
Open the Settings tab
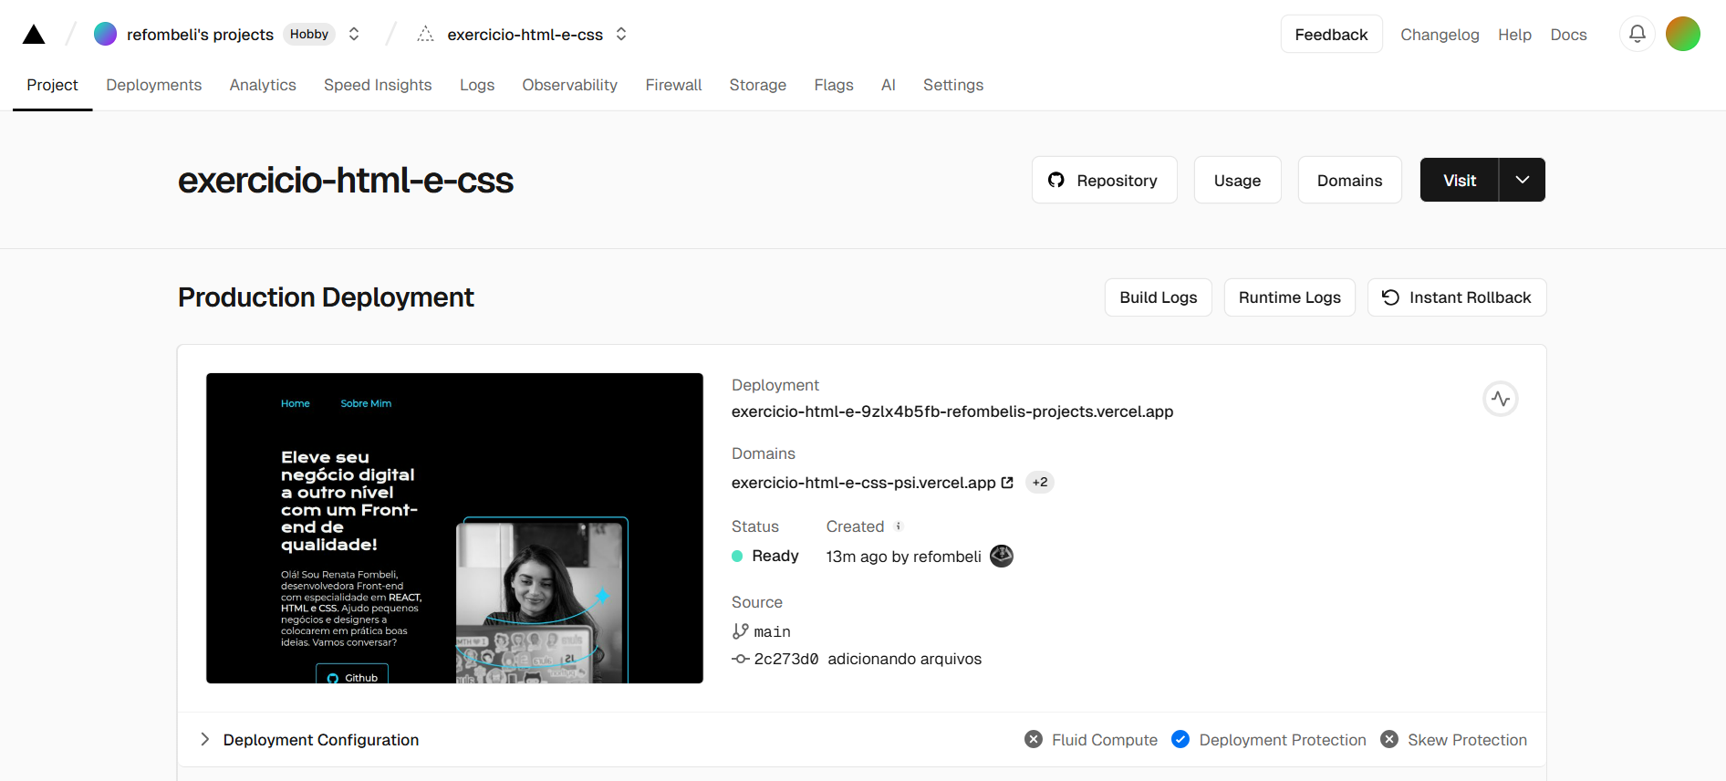click(x=953, y=85)
